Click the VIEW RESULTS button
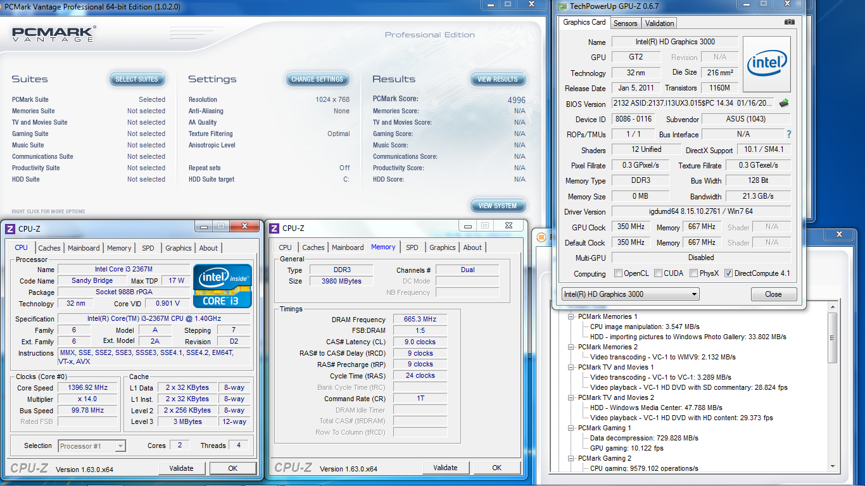The width and height of the screenshot is (865, 486). point(498,80)
